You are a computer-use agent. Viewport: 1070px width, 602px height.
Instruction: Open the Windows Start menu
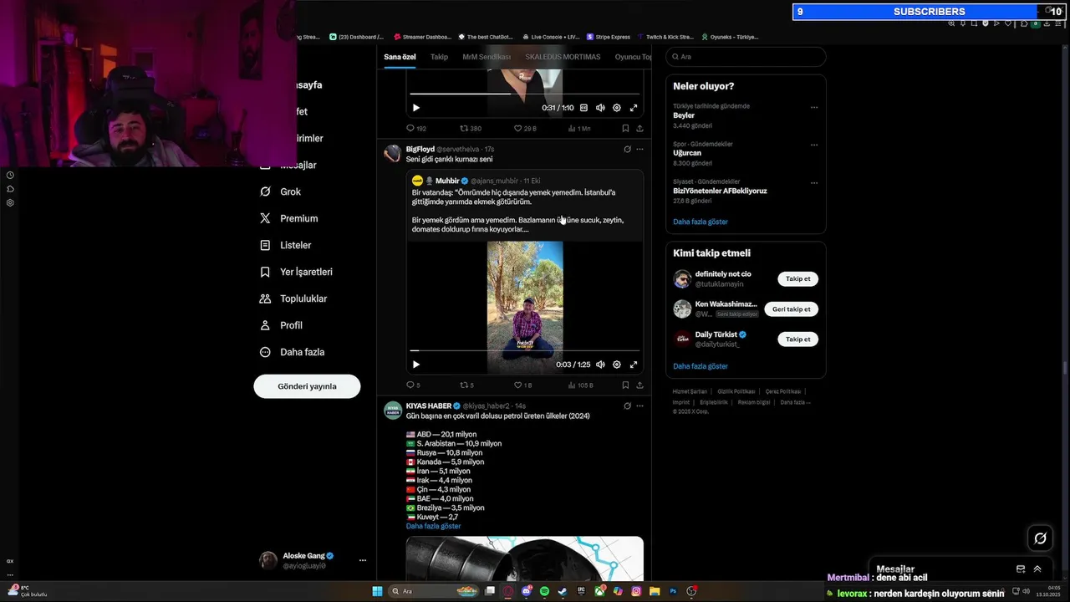coord(377,591)
